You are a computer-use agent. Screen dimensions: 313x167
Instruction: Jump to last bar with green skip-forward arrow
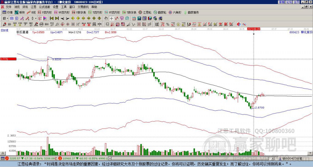[x=57, y=19]
